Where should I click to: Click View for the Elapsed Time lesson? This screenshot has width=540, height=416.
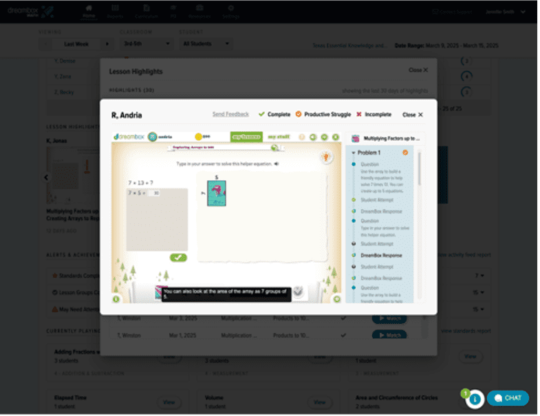169,402
